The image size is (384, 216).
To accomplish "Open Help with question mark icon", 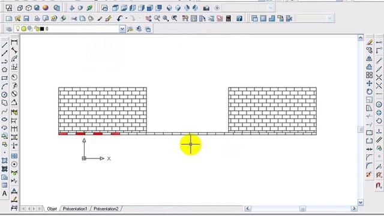I will pos(239,19).
